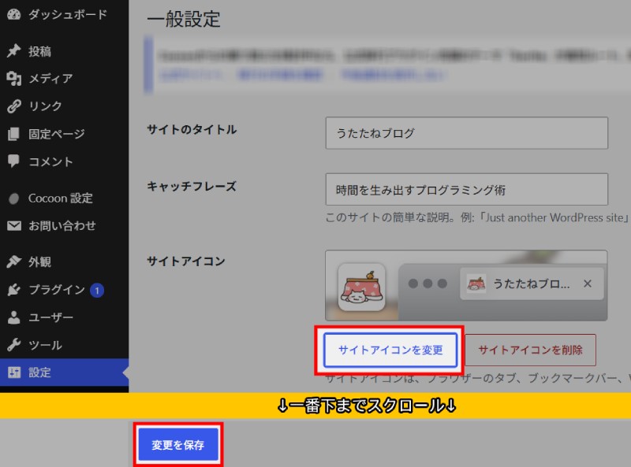The height and width of the screenshot is (467, 631).
Task: Save changes with 変更を保存 button
Action: point(178,444)
